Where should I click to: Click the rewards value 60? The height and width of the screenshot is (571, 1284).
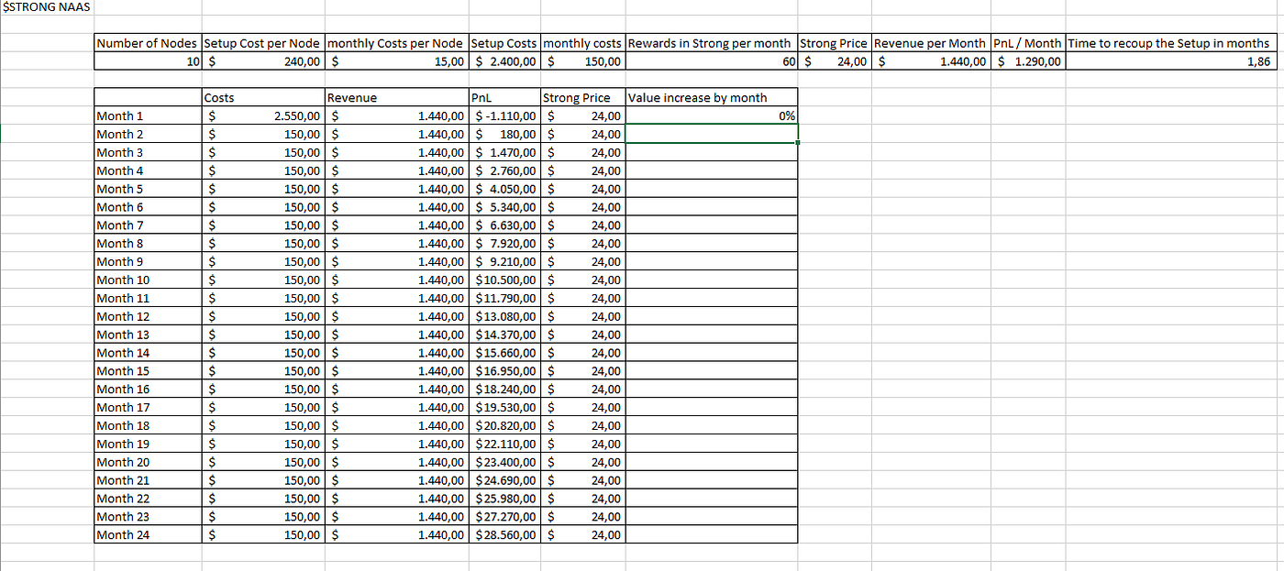click(x=711, y=61)
